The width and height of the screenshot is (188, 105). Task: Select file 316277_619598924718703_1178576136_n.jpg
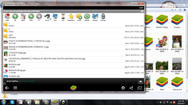73,42
